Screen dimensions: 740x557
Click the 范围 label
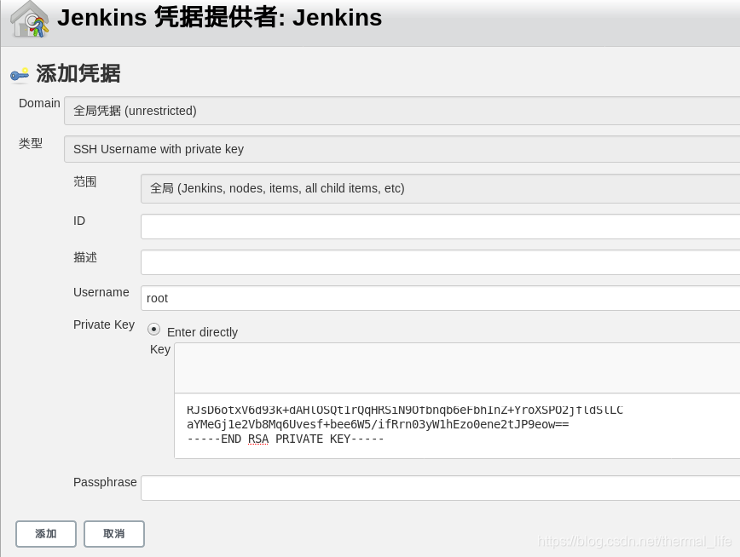[x=85, y=181]
